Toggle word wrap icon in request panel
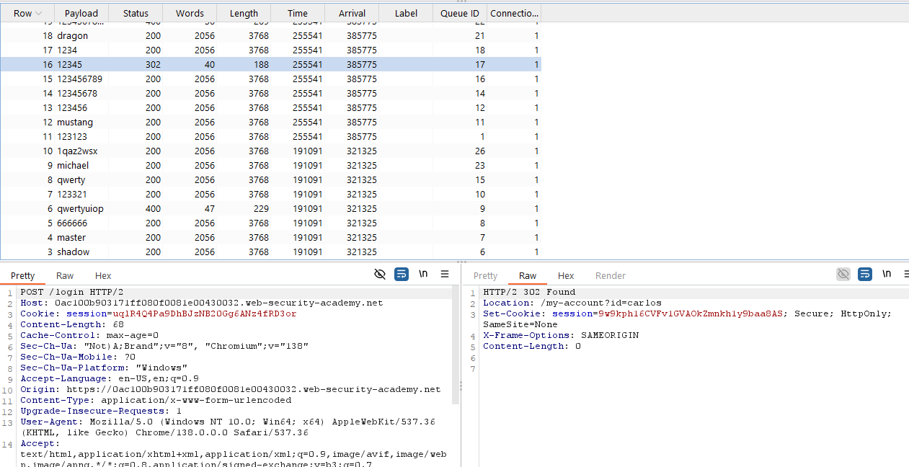Viewport: 909px width, 467px height. (x=402, y=274)
